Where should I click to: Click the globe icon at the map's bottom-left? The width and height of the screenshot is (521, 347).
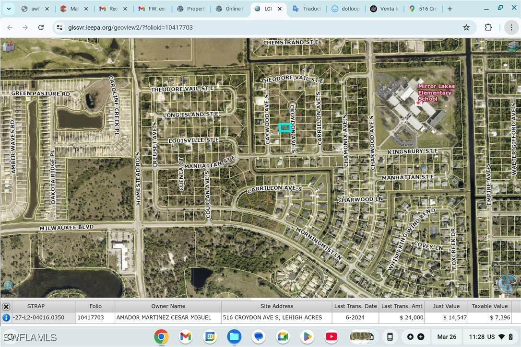[x=8, y=287]
